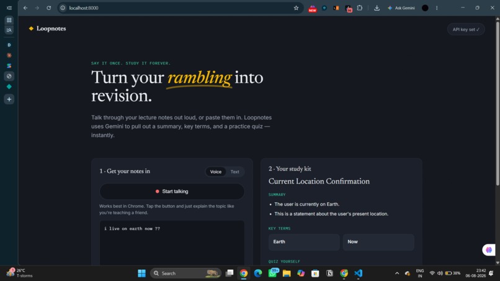
Task: Open the orange and black extension
Action: point(336,8)
